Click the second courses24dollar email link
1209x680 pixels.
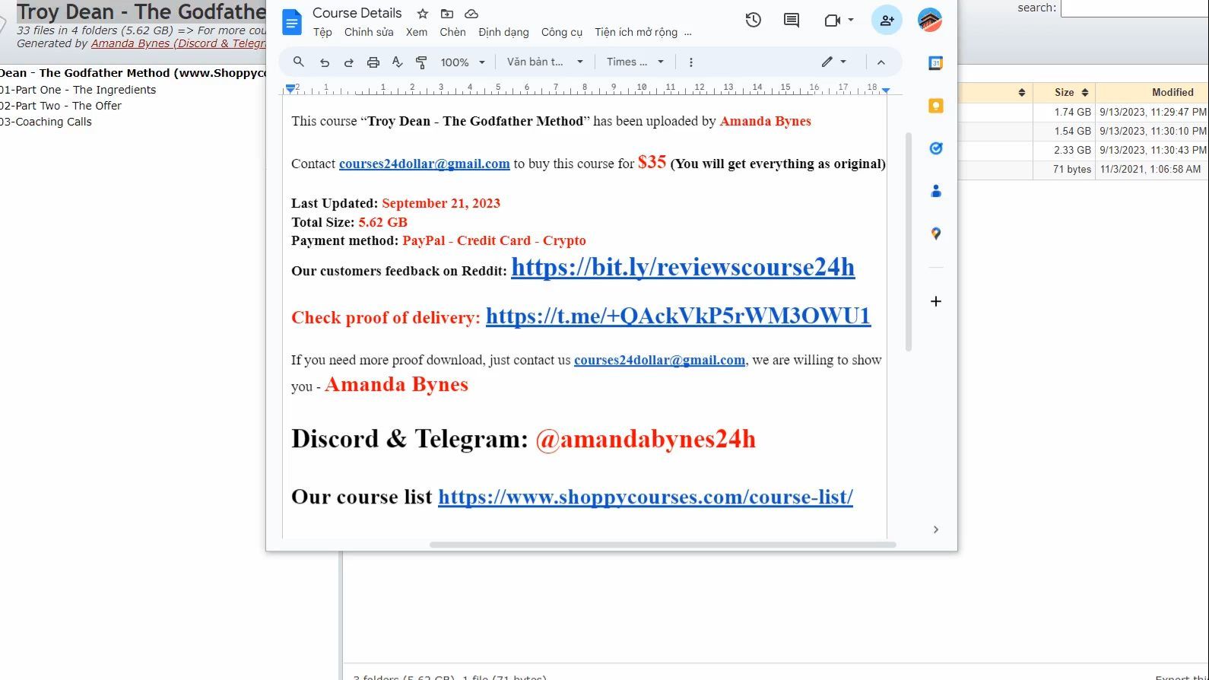pos(659,360)
